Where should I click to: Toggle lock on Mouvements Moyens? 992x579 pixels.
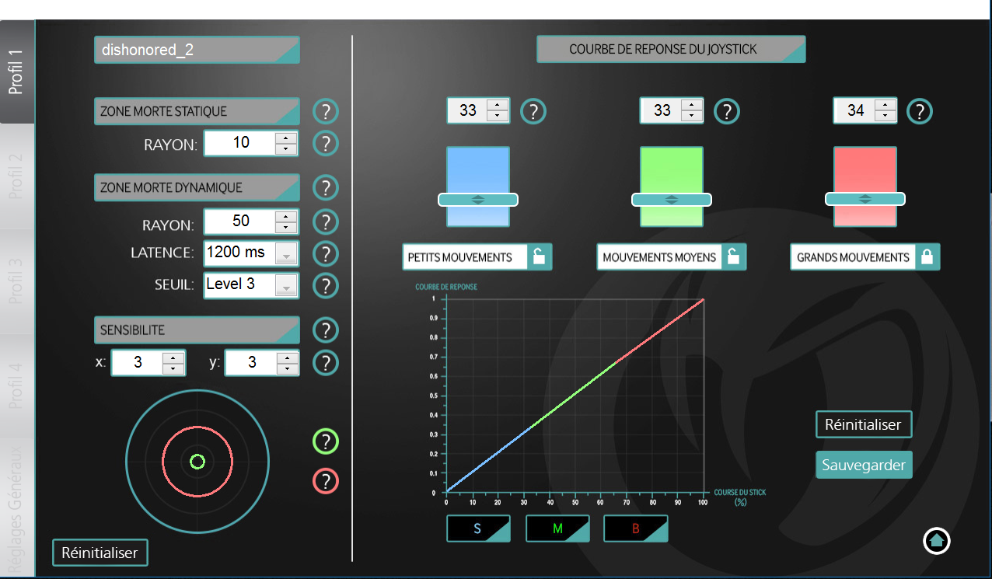733,257
